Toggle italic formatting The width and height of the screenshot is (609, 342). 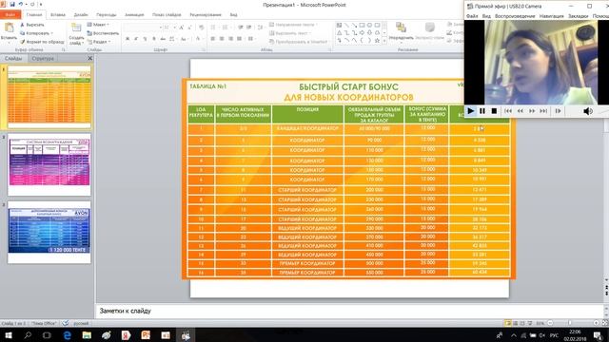(136, 39)
